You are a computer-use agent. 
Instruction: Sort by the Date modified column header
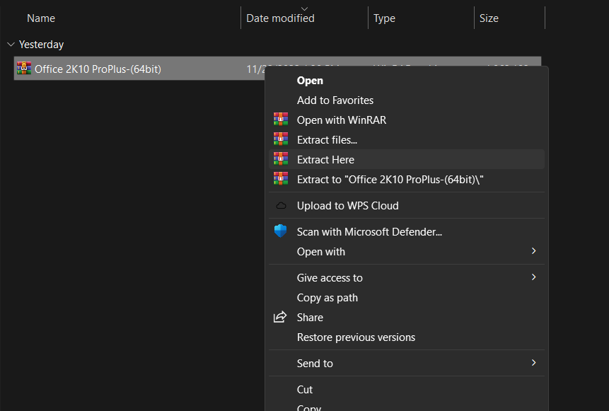point(280,18)
